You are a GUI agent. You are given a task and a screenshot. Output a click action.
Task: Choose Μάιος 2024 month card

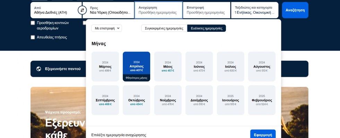(x=168, y=67)
